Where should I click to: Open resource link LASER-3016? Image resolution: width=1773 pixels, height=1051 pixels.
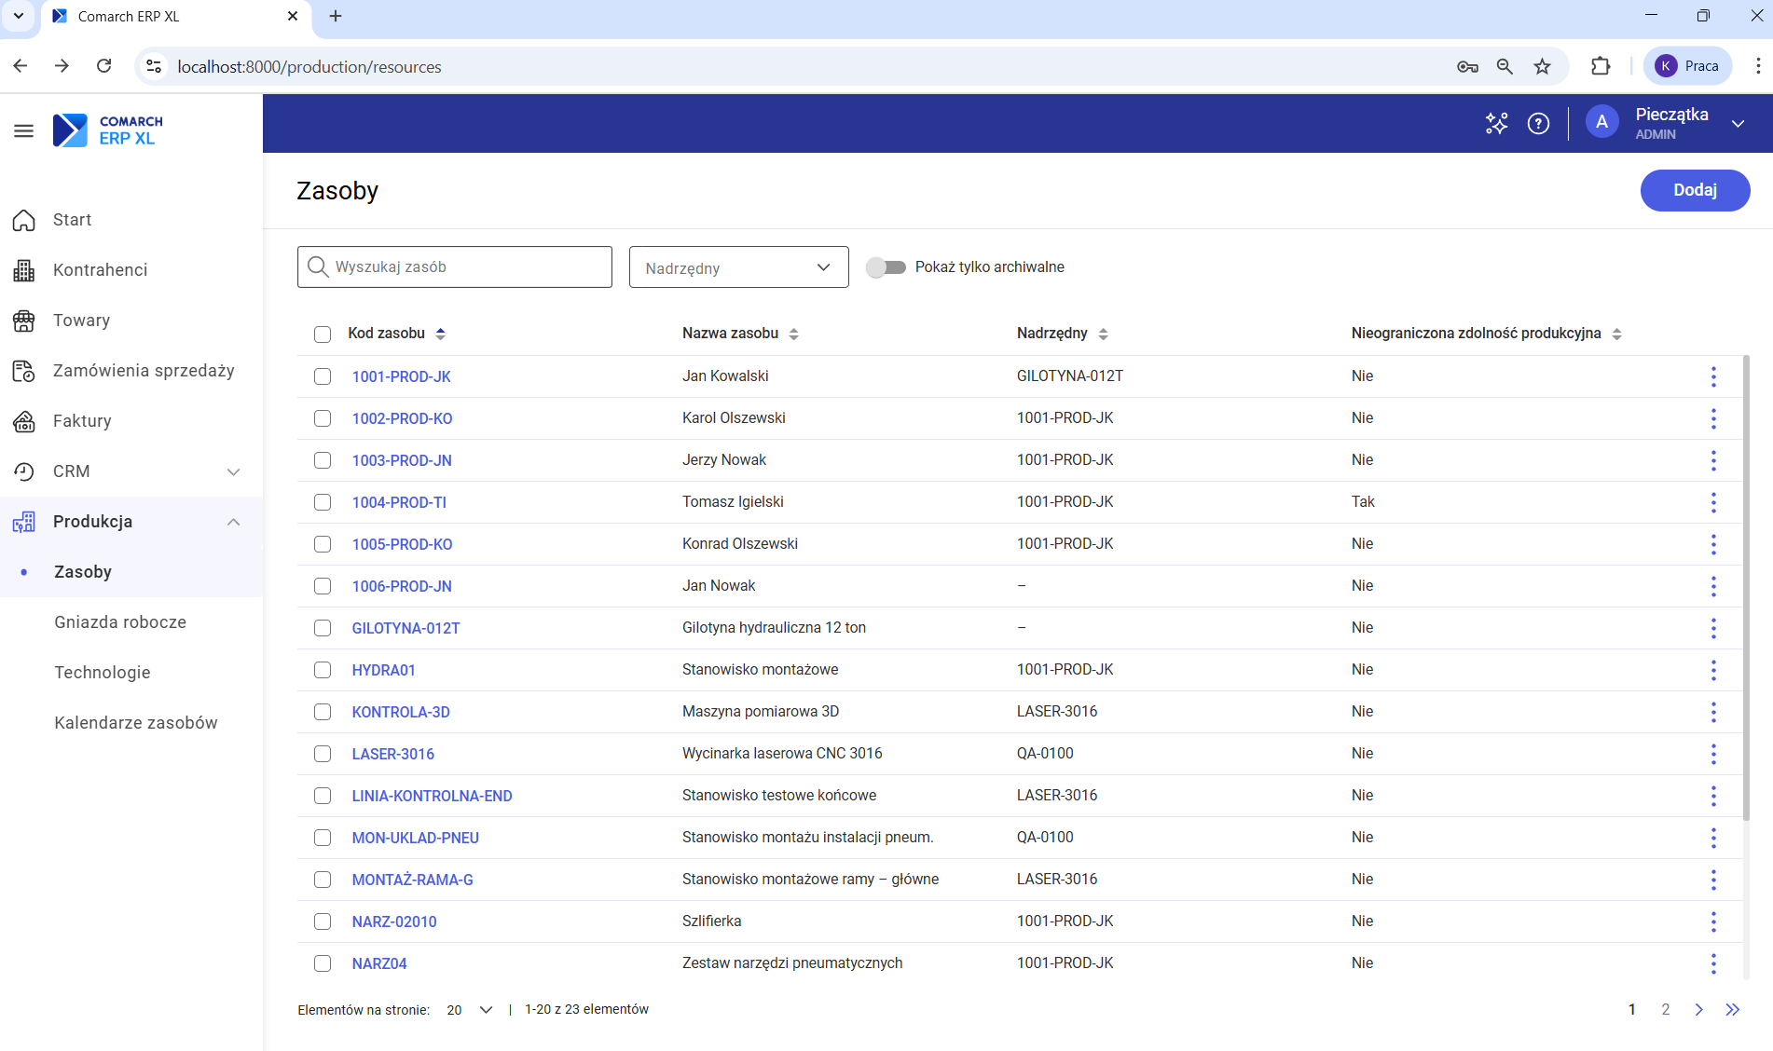coord(392,753)
